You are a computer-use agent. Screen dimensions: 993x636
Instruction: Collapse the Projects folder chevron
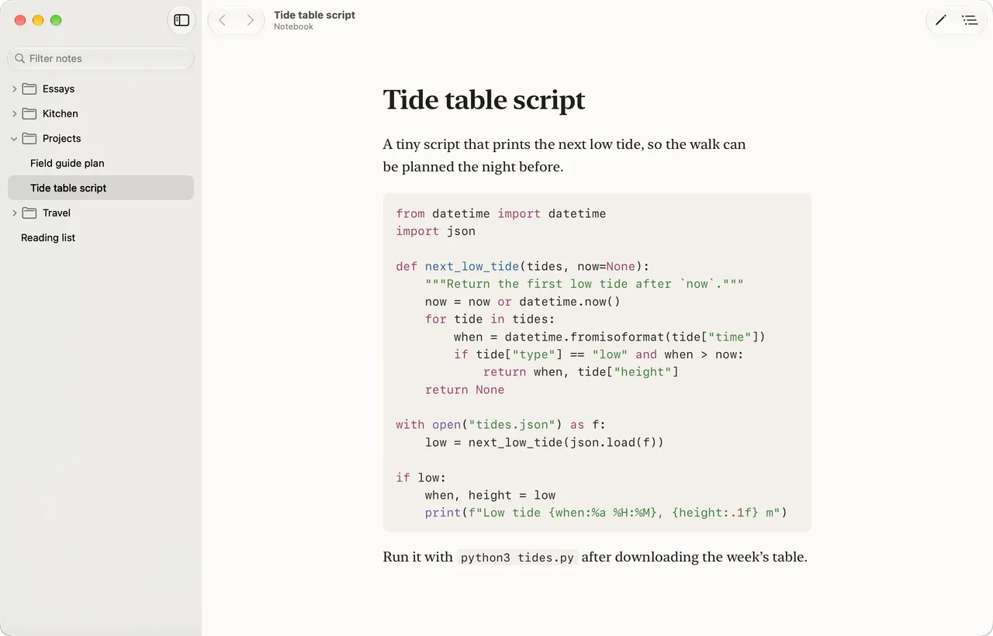coord(14,138)
